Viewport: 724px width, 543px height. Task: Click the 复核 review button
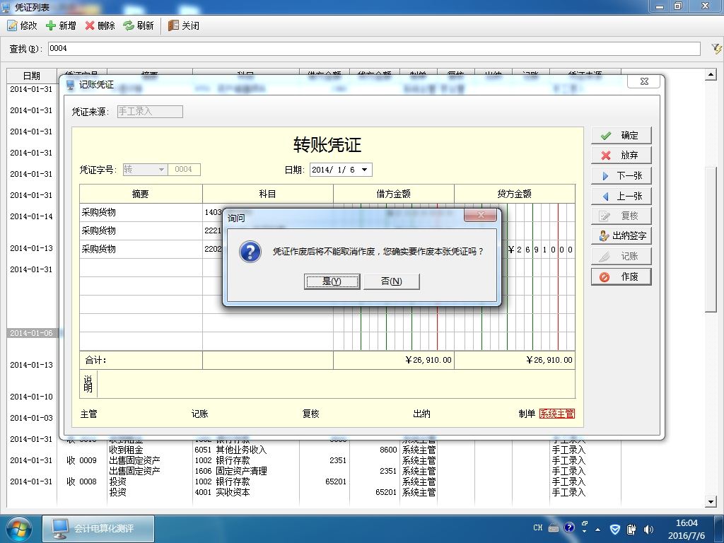click(621, 216)
